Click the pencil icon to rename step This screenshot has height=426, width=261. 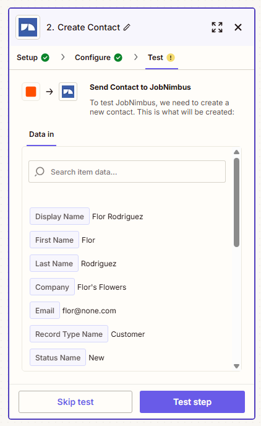[x=127, y=27]
